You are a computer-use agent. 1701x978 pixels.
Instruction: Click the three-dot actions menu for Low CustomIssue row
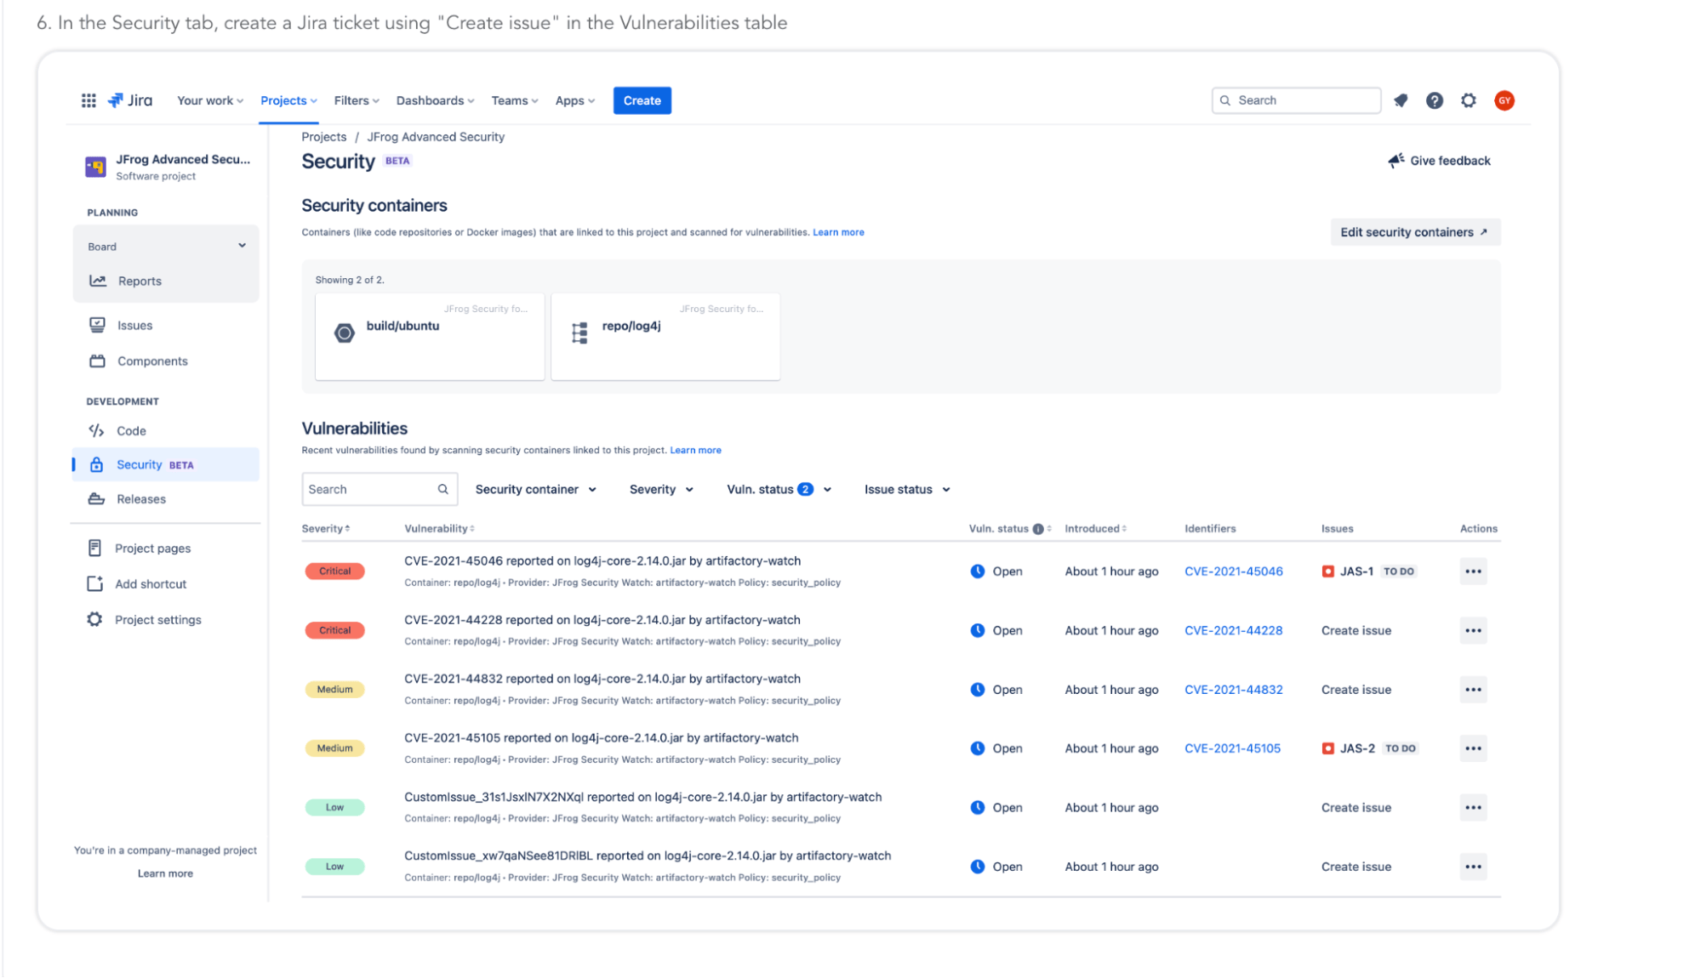click(1473, 806)
